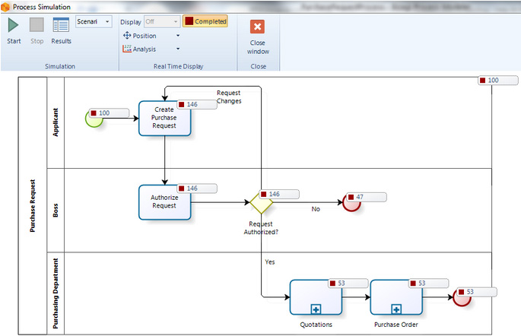Screen dimensions: 521x336
Task: Click the Display label in ribbon
Action: pos(131,22)
